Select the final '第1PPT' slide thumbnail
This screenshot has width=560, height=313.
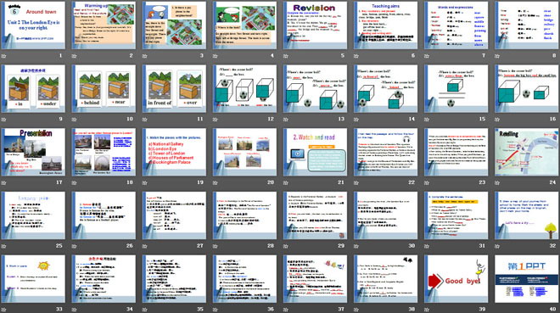pyautogui.click(x=526, y=279)
